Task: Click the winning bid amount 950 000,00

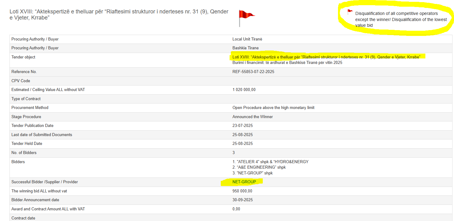Action: tap(242, 191)
